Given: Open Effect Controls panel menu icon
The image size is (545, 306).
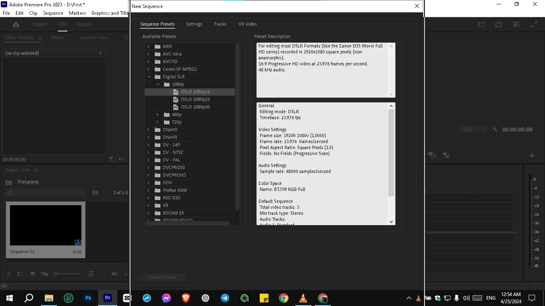Looking at the screenshot, I should [39, 38].
